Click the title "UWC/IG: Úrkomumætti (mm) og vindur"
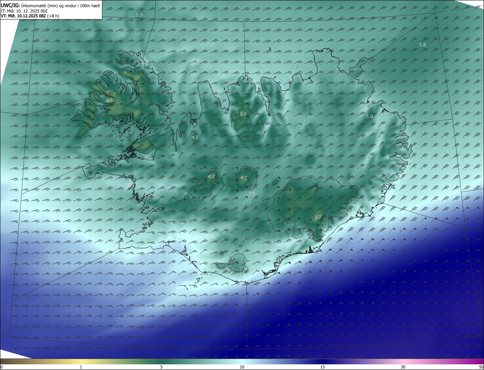This screenshot has height=370, width=484. point(50,5)
